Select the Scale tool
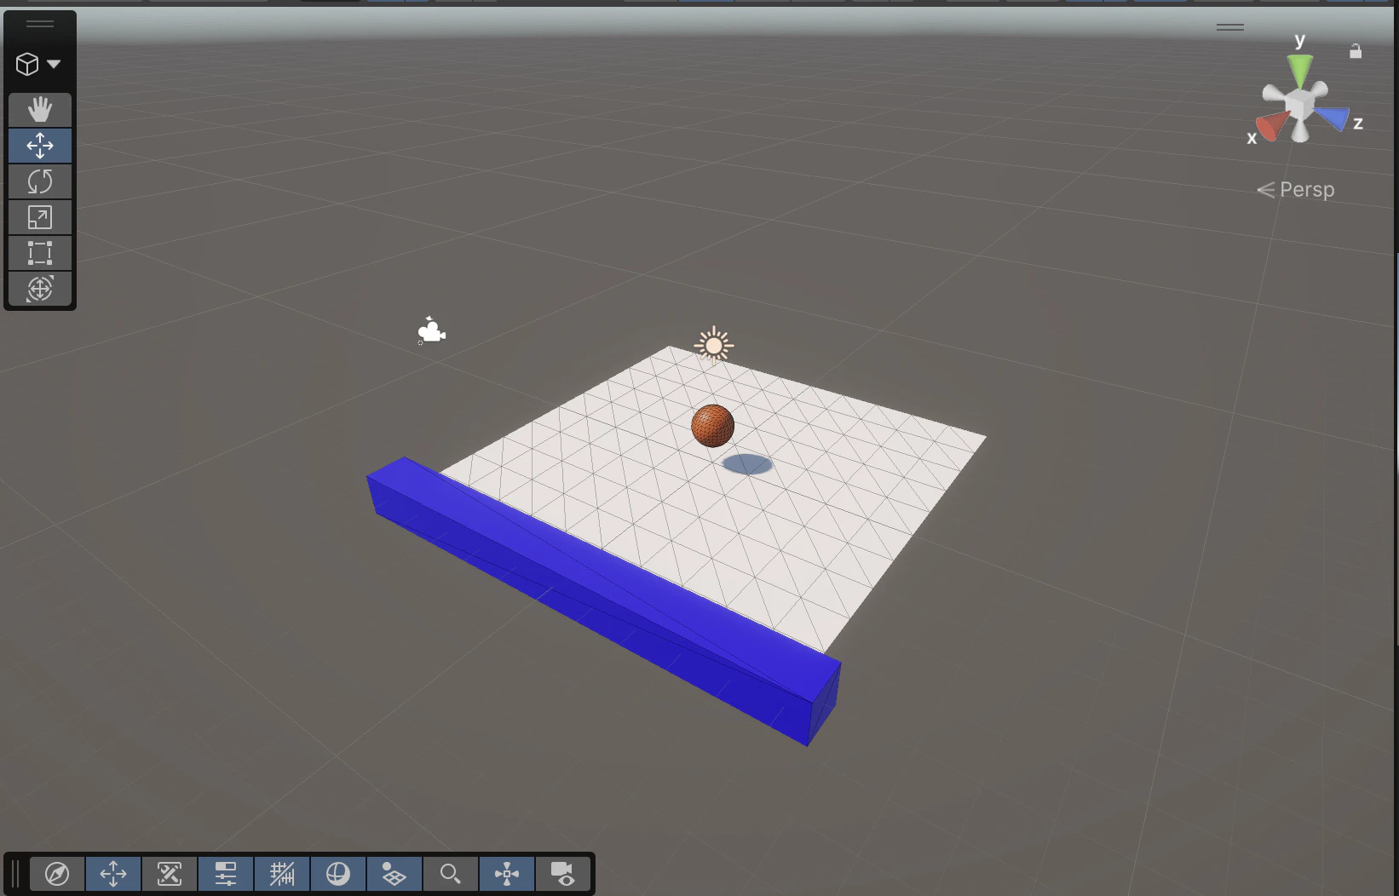The image size is (1399, 896). coord(40,217)
